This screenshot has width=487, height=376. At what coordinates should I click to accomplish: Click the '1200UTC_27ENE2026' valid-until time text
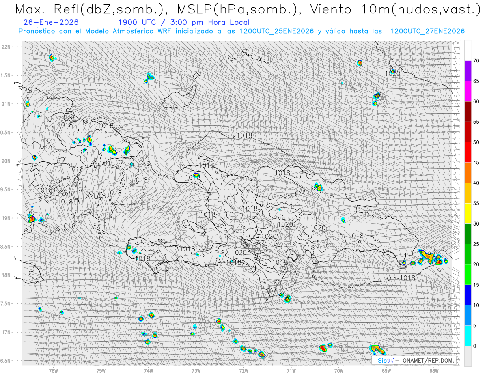point(427,31)
